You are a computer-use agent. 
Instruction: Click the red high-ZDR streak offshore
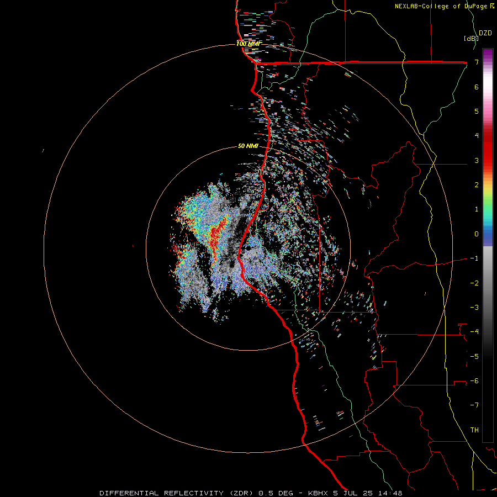point(218,233)
